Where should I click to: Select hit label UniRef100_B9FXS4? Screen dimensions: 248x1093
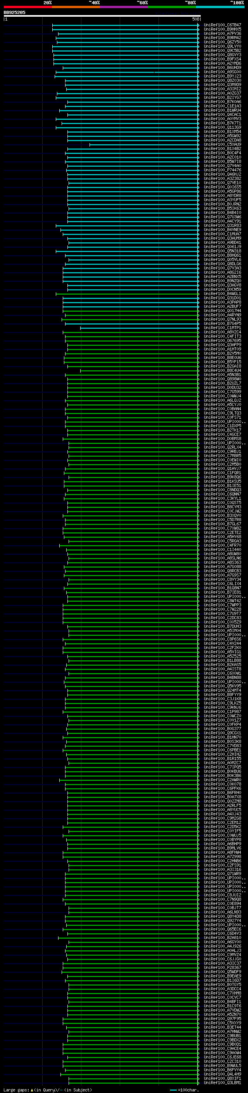pos(222,59)
